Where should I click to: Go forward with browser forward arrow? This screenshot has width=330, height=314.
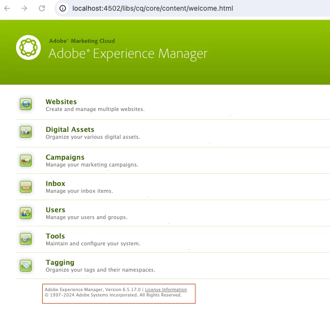tap(24, 8)
